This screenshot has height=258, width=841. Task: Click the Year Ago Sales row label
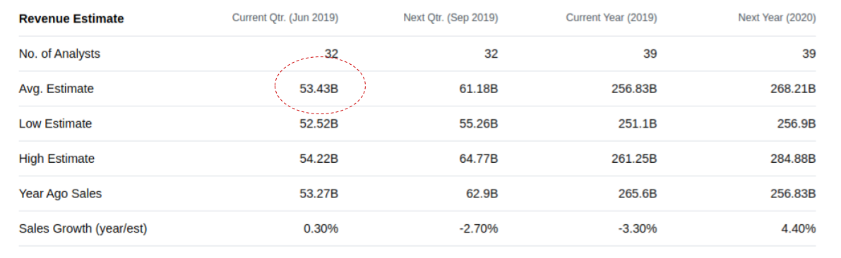[x=60, y=194]
